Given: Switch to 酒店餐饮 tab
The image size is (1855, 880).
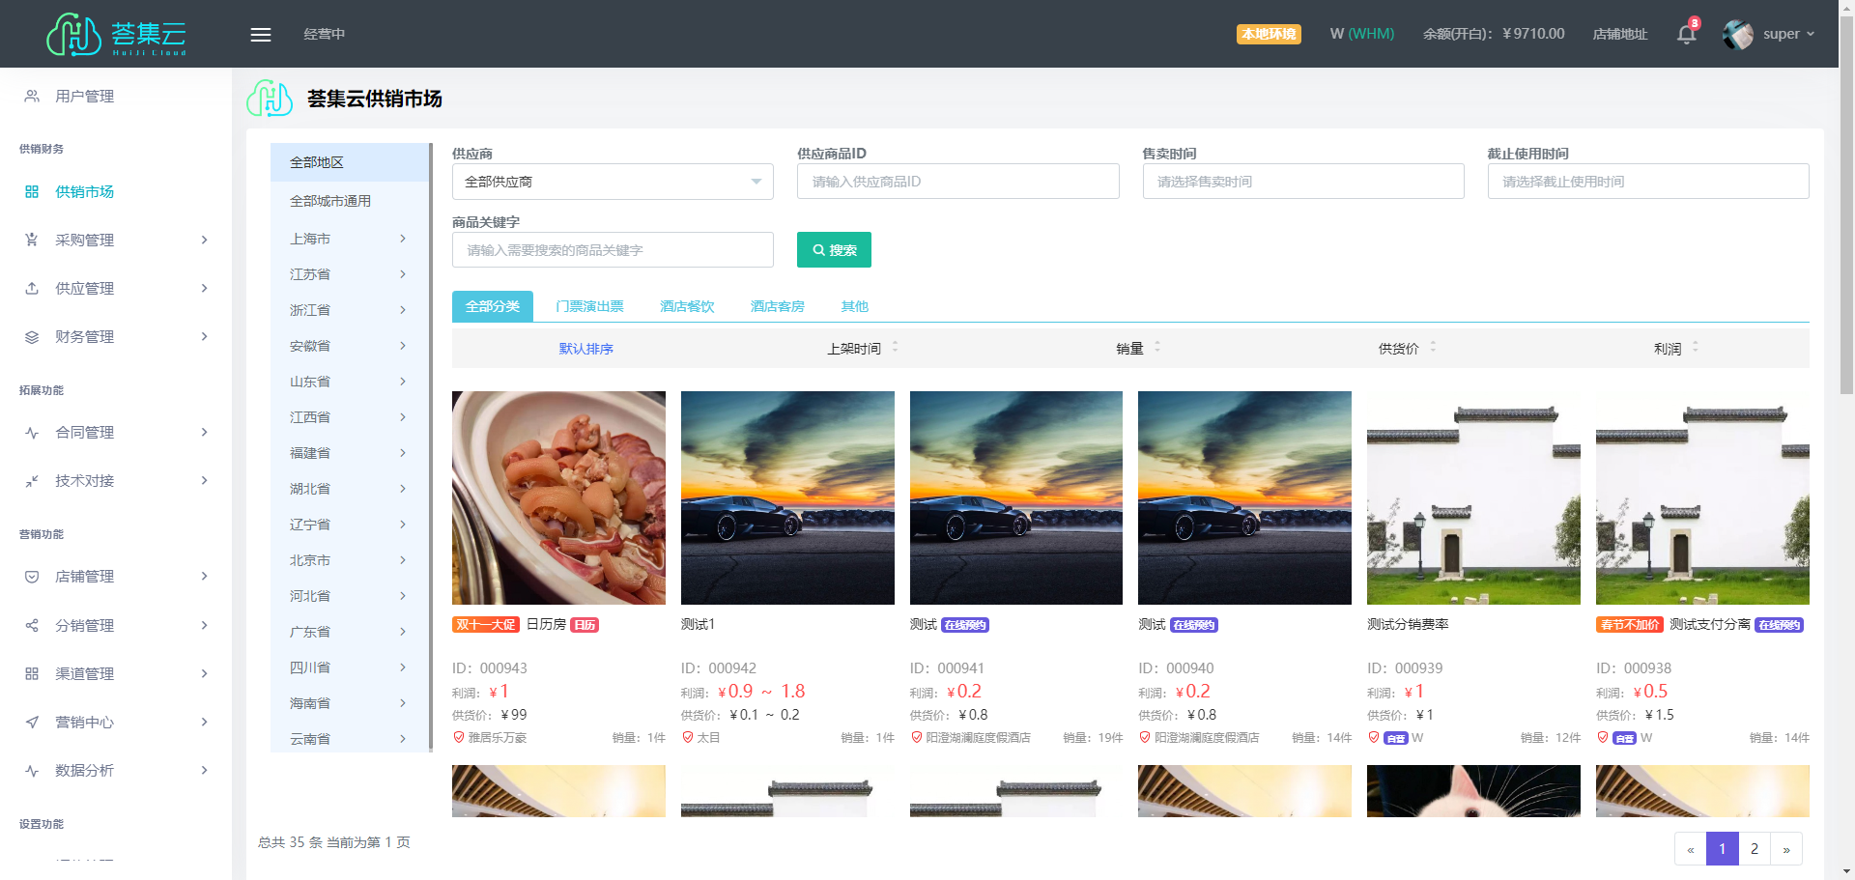Looking at the screenshot, I should tap(687, 306).
